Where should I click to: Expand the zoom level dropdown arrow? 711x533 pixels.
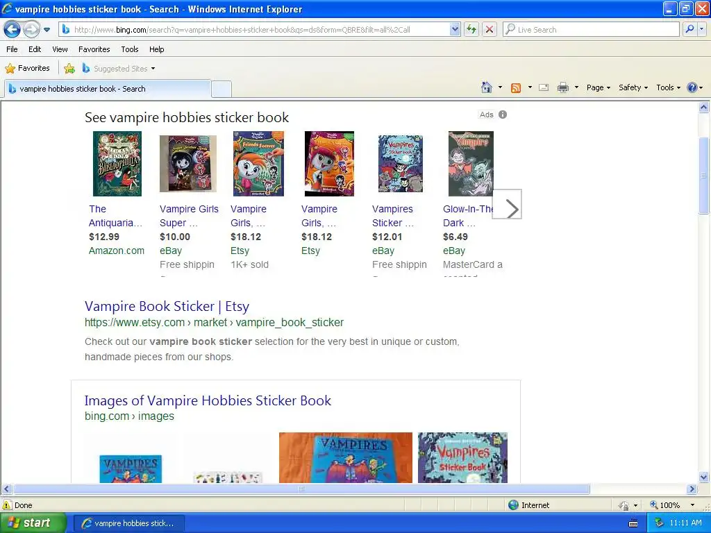(x=692, y=505)
